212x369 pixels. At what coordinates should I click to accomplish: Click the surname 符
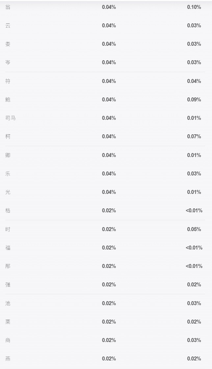8,81
